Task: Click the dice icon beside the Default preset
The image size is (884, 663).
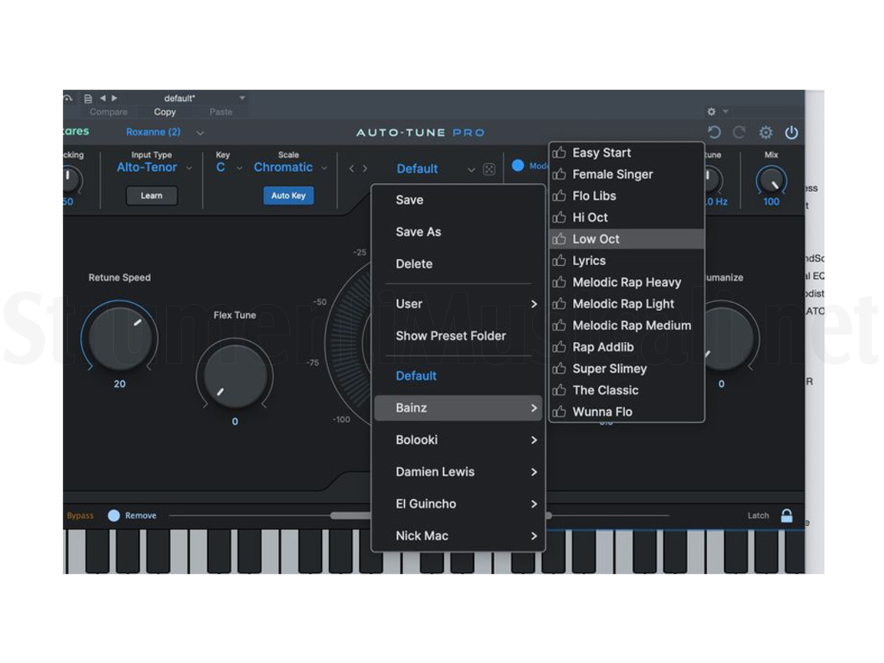Action: coord(489,169)
